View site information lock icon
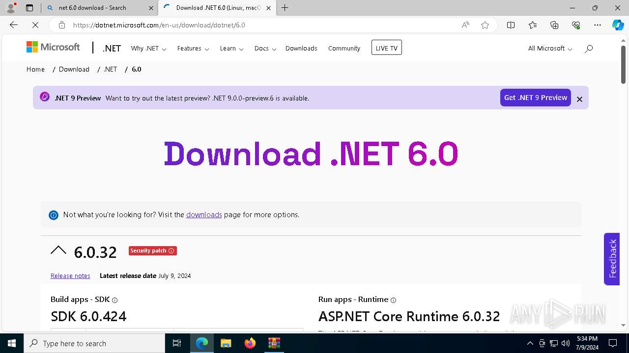This screenshot has height=353, width=629. click(61, 25)
